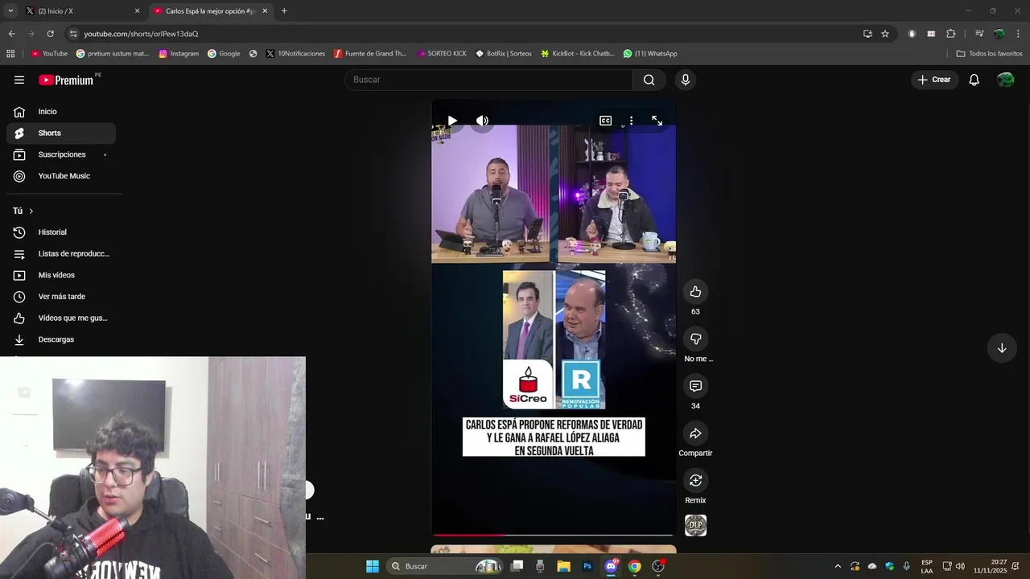Focus the YouTube Buscar search field

[488, 80]
